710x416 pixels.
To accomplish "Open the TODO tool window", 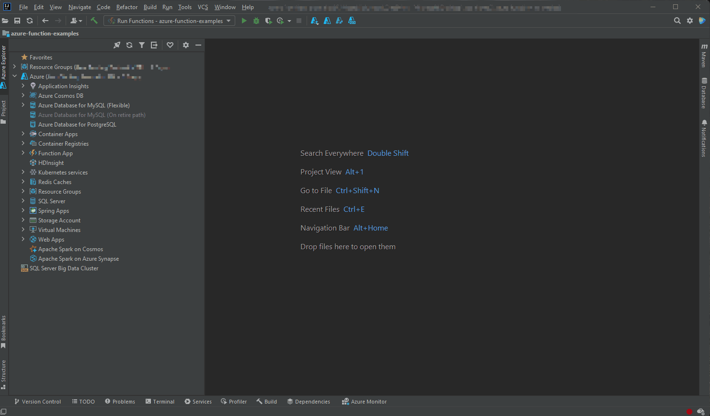I will tap(83, 401).
